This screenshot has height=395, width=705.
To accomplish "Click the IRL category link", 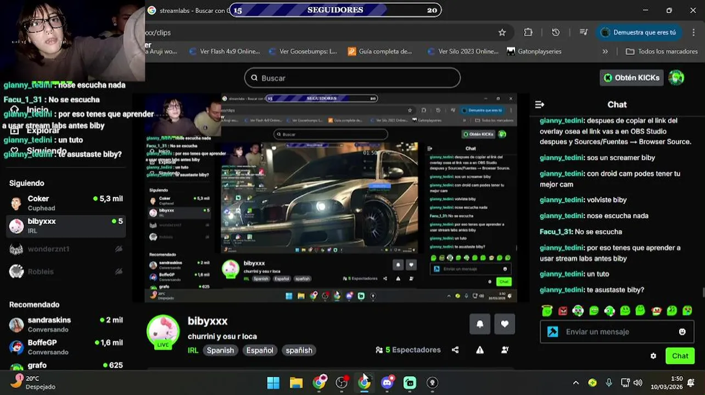I will (193, 350).
